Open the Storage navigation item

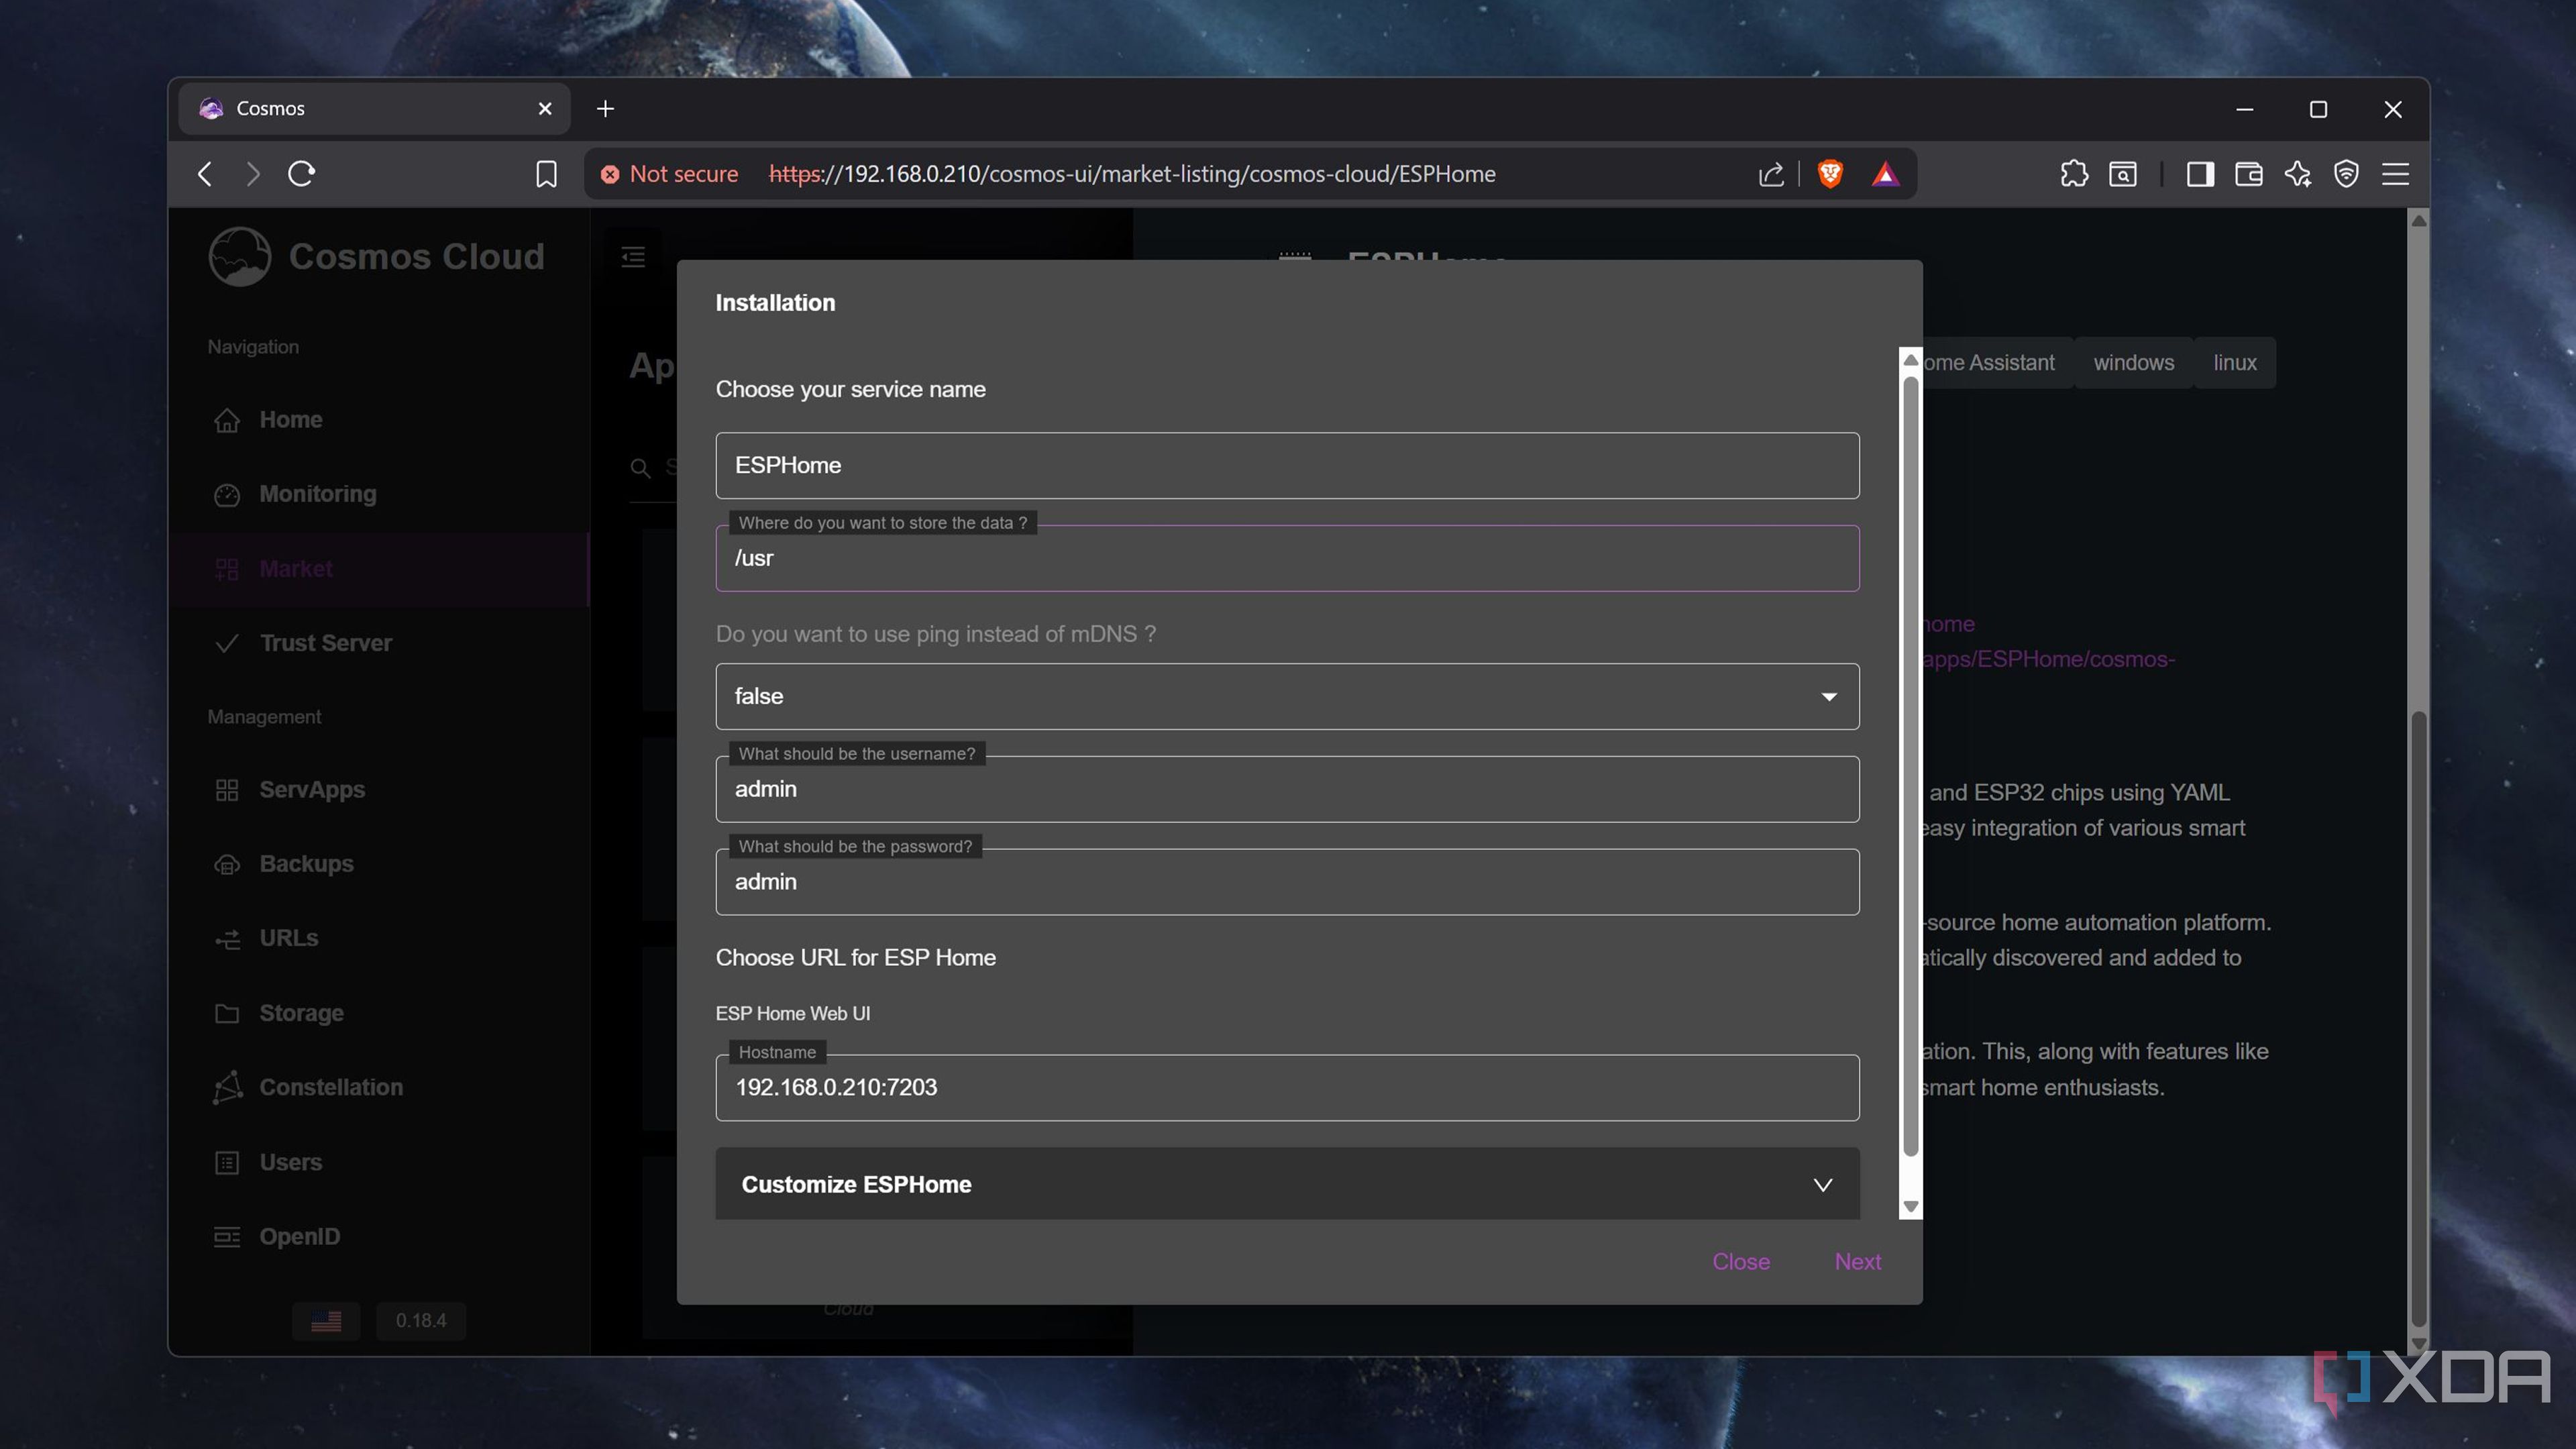[378, 1013]
